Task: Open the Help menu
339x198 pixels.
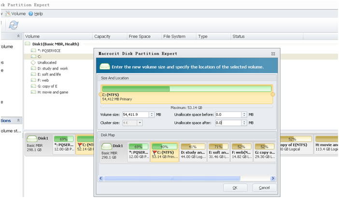Action: point(36,14)
